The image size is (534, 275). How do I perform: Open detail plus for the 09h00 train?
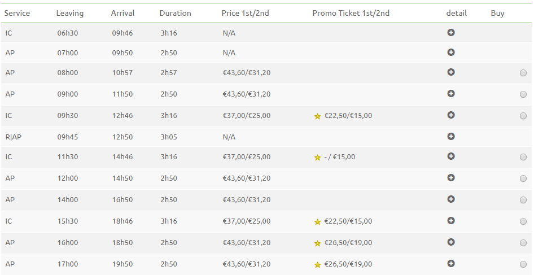[451, 93]
